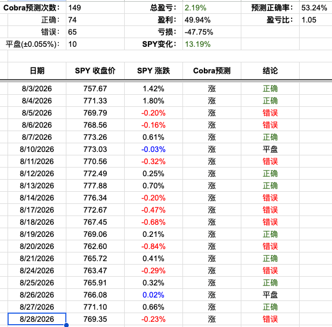
Task: Select closing price 771.33
Action: click(95, 101)
